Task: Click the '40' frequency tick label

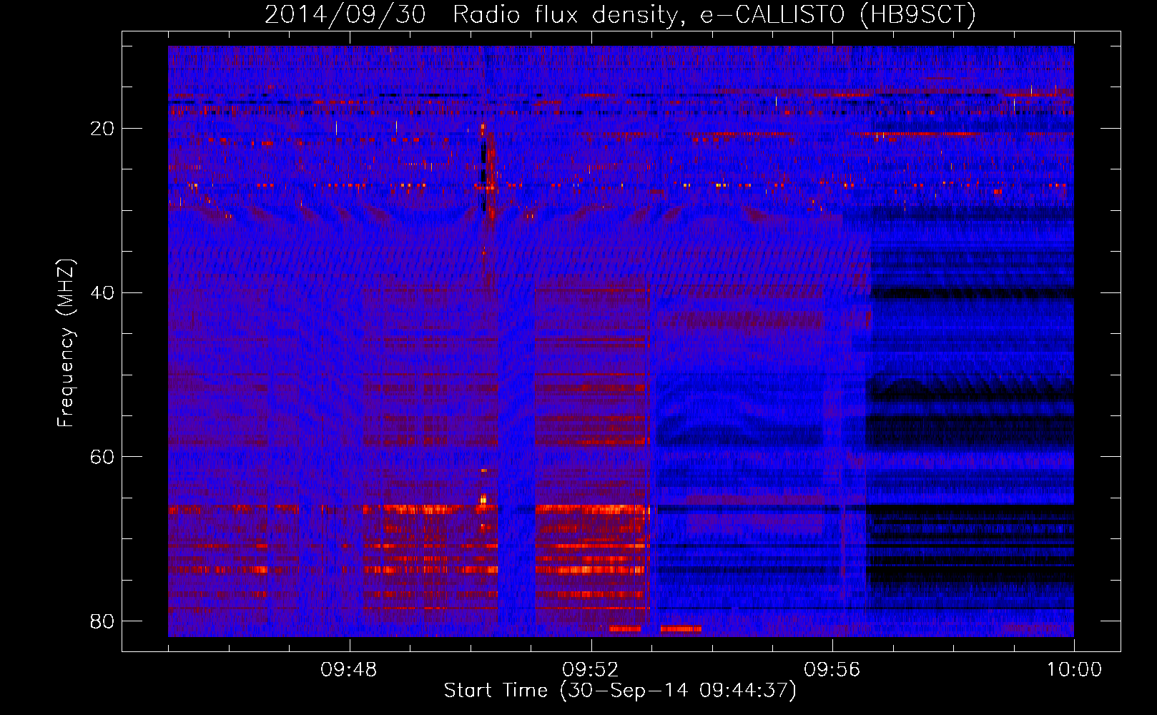Action: [103, 293]
